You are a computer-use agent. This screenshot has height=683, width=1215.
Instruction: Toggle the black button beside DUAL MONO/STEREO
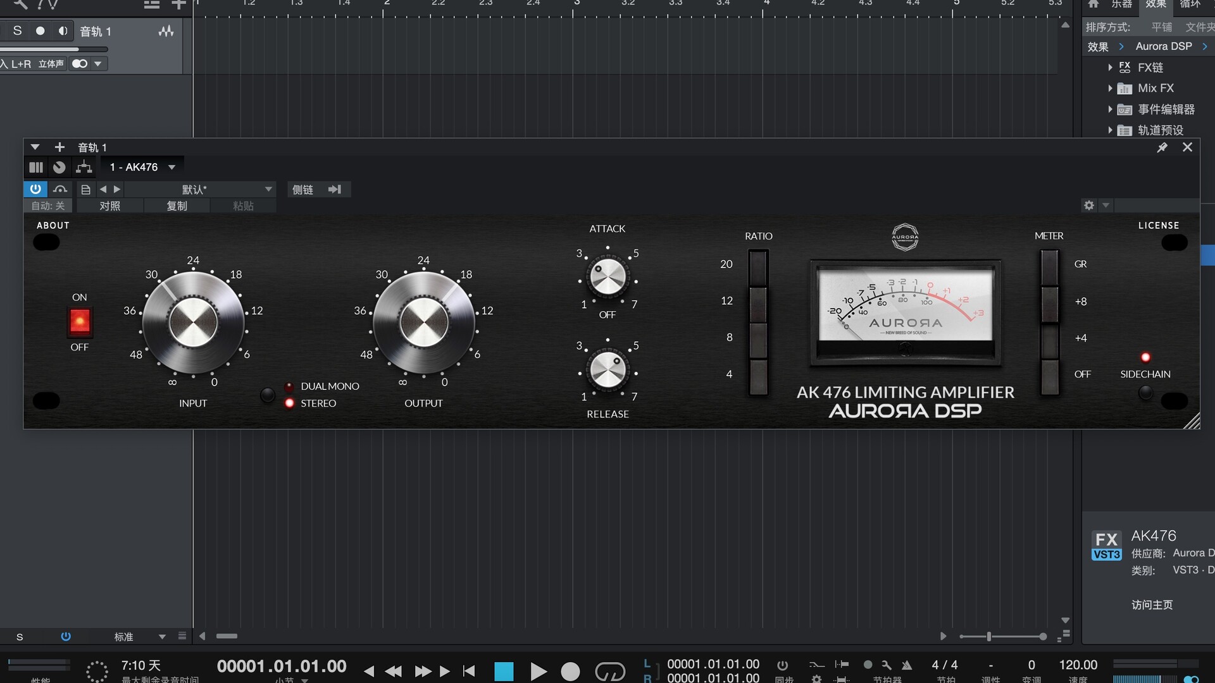(268, 395)
